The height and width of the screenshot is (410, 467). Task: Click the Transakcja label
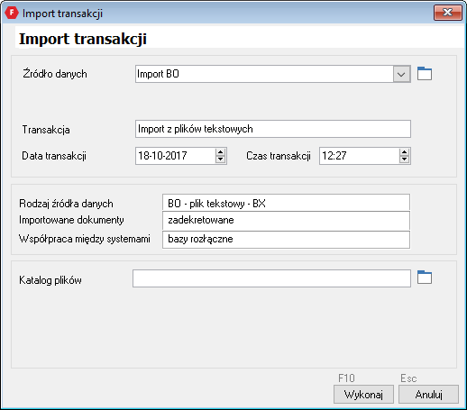[x=46, y=130]
